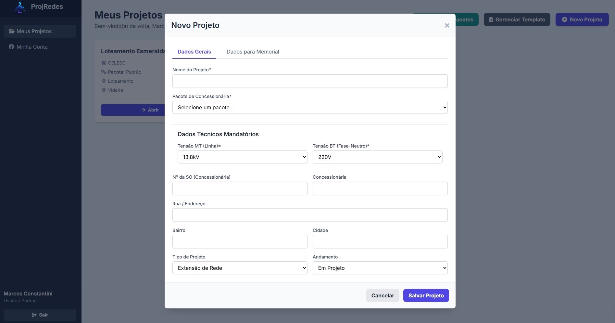
Task: Click the Cancelar button
Action: coord(383,295)
